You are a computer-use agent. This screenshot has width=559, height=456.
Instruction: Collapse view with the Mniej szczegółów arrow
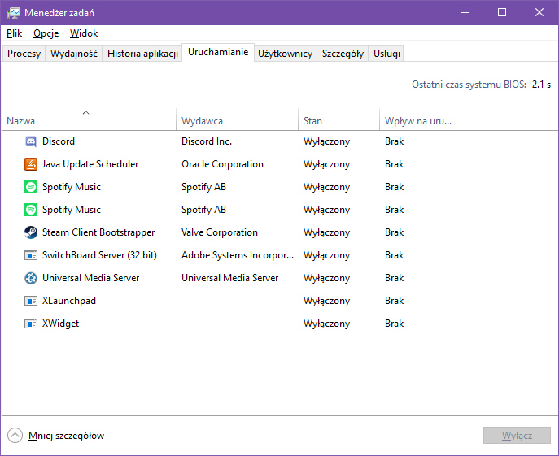click(15, 436)
